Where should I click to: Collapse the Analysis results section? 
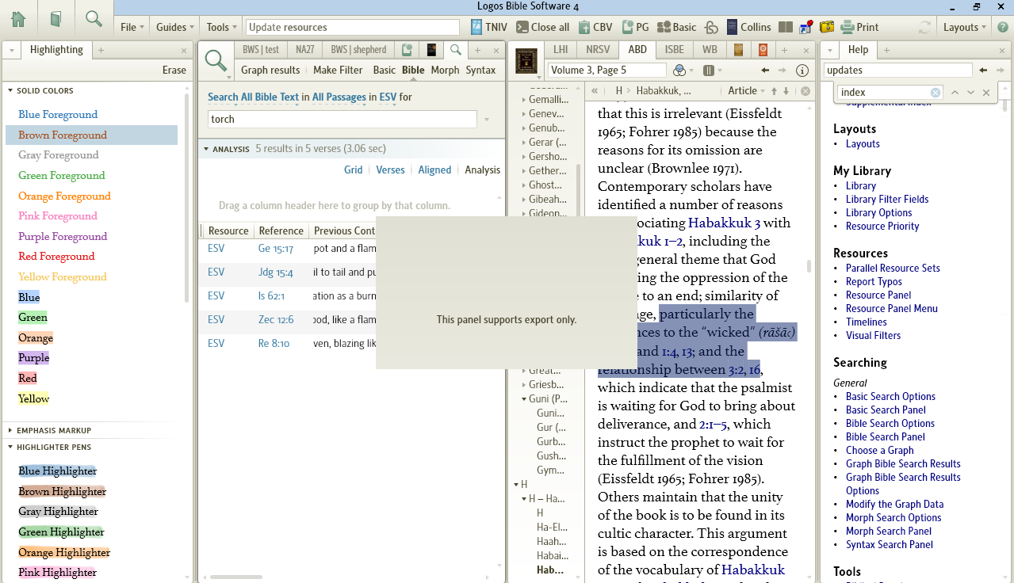(x=206, y=149)
